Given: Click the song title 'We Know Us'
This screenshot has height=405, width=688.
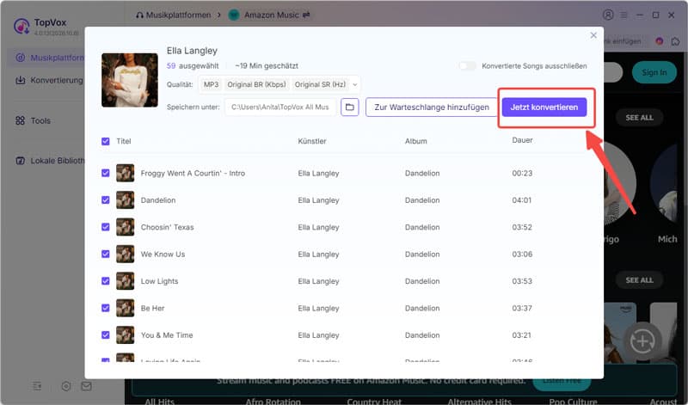Looking at the screenshot, I should tap(163, 254).
